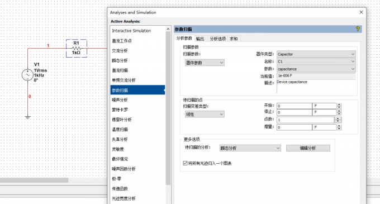Click the 点数 input field
This screenshot has height=204, width=380.
pos(305,120)
